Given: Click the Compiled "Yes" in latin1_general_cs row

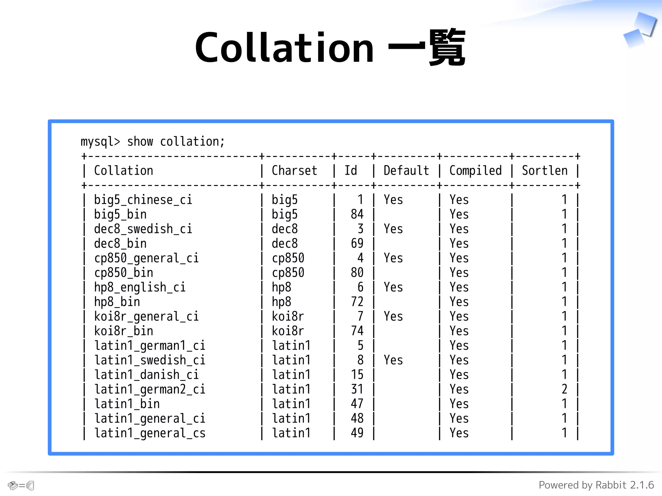Looking at the screenshot, I should click(x=459, y=433).
